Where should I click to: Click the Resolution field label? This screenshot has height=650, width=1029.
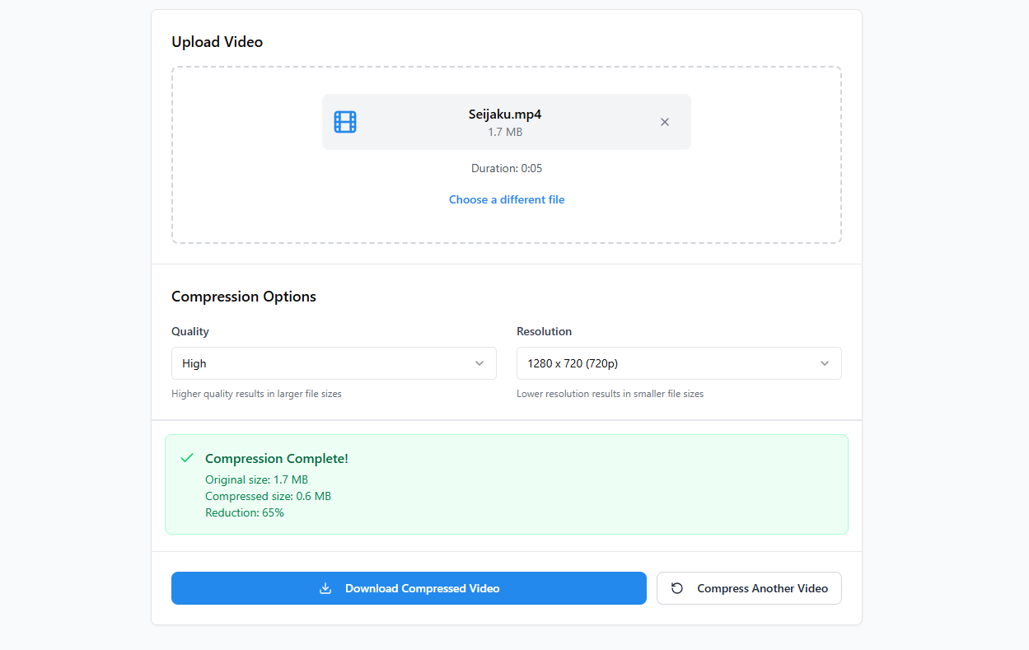pyautogui.click(x=544, y=331)
